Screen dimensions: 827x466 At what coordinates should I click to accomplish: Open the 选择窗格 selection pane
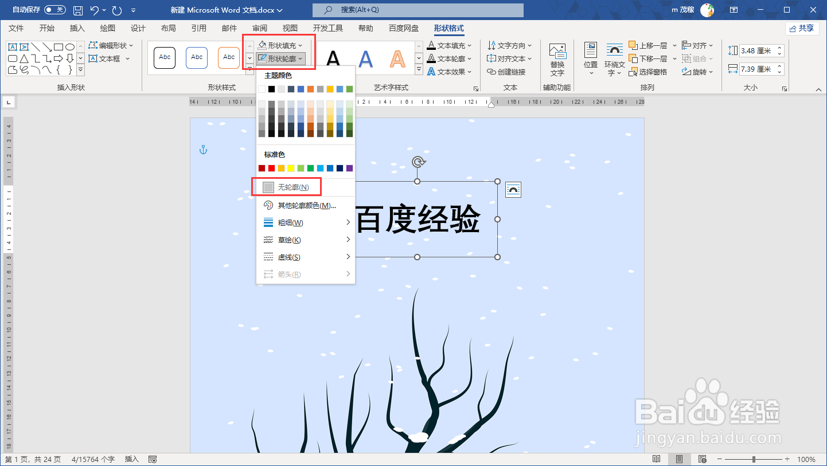pyautogui.click(x=648, y=72)
